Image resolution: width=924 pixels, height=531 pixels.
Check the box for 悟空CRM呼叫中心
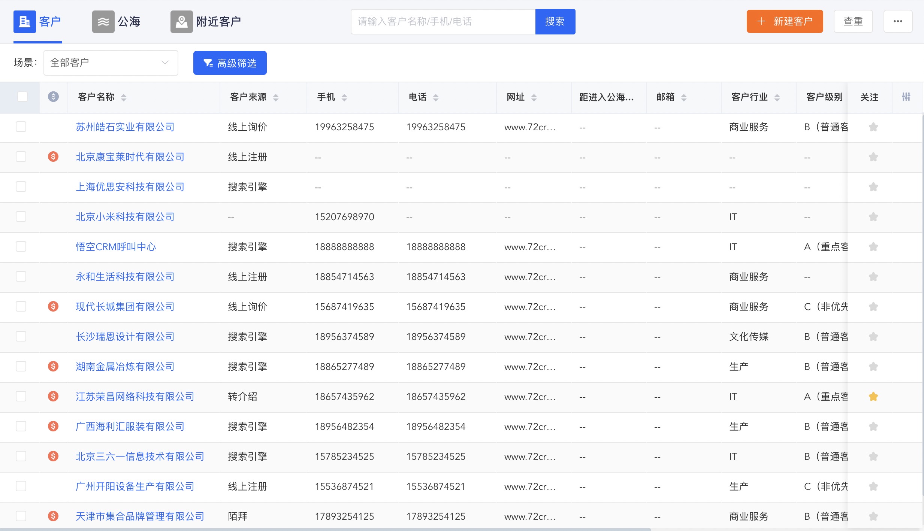tap(21, 246)
